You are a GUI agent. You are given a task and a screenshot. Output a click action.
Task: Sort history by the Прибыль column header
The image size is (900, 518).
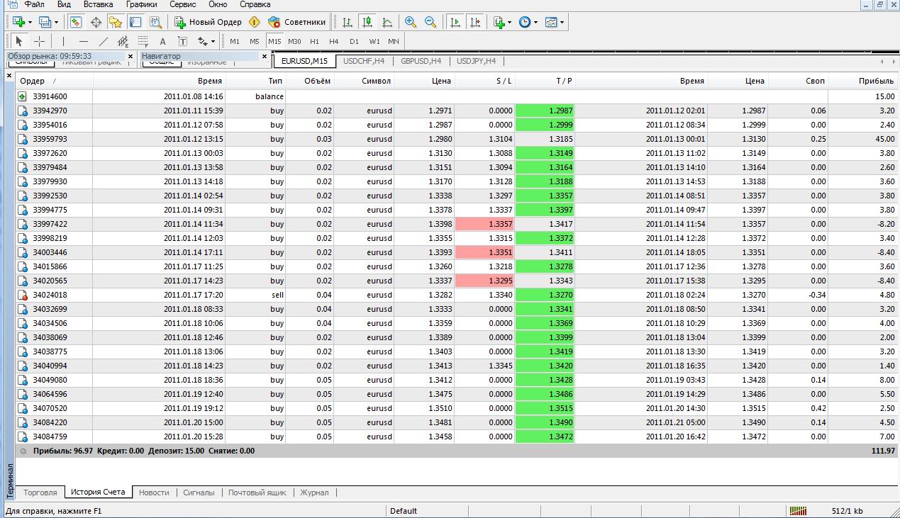863,81
